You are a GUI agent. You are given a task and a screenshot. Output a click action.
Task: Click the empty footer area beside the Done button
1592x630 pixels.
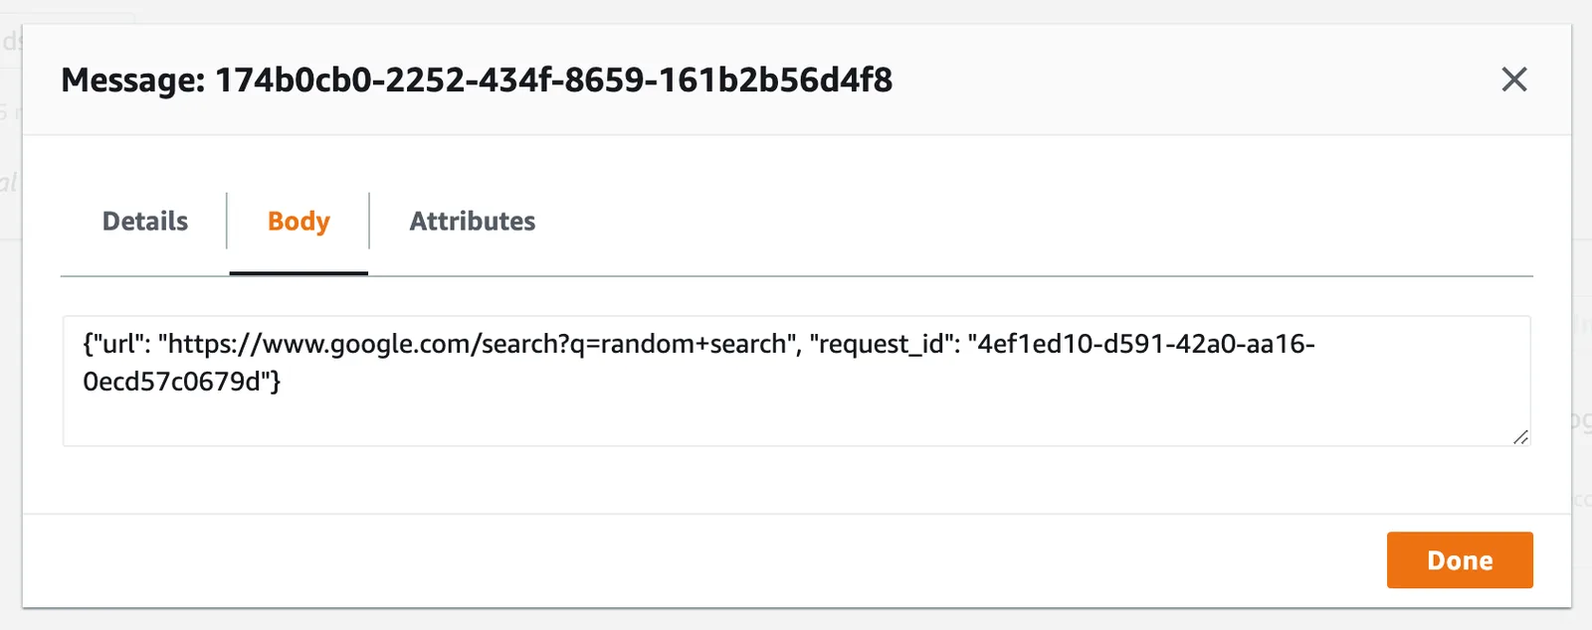(x=696, y=560)
